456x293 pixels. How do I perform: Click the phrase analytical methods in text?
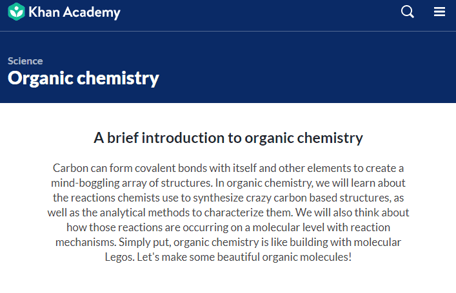[x=145, y=213]
